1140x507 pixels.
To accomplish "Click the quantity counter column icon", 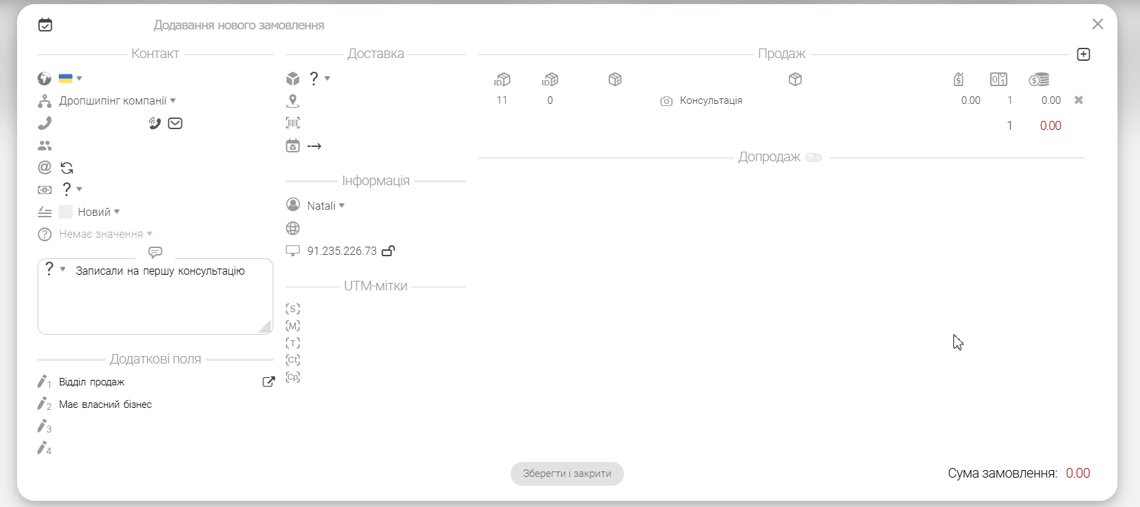I will pyautogui.click(x=999, y=79).
